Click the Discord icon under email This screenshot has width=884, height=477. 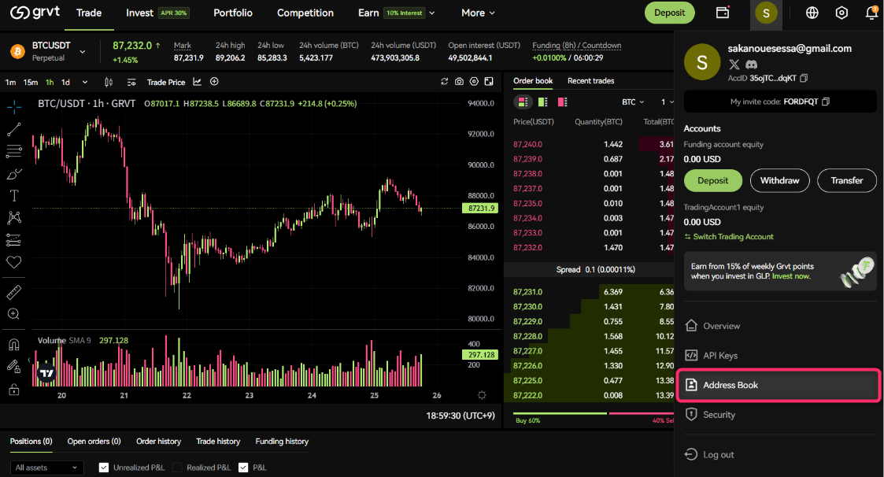[x=751, y=64]
